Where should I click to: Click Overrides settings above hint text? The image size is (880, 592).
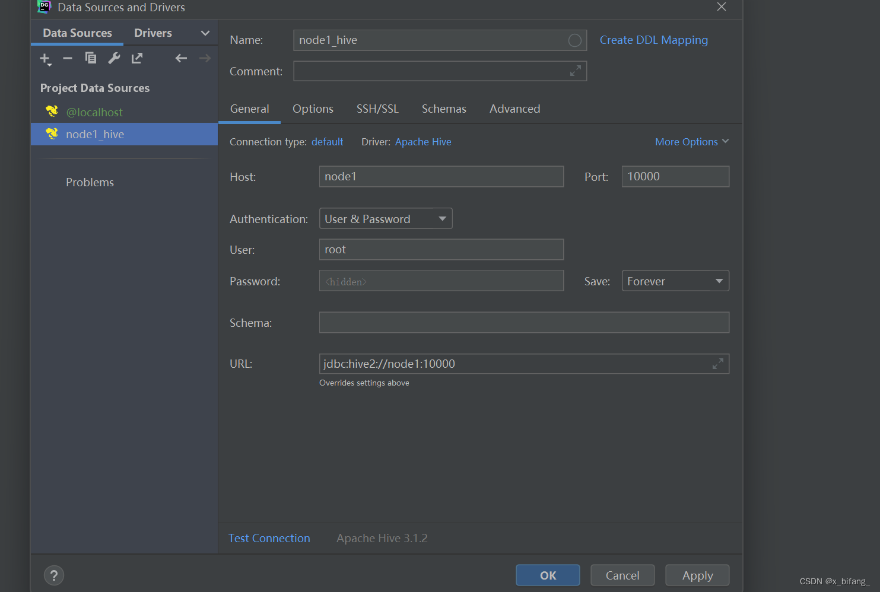coord(364,383)
